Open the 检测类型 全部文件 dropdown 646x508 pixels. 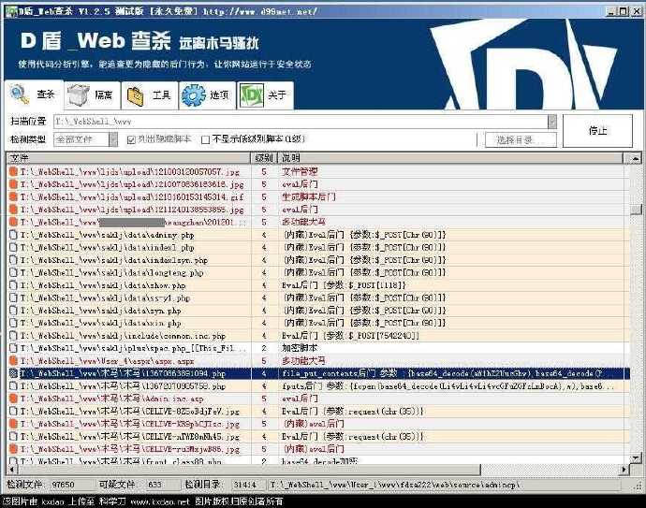coord(113,139)
